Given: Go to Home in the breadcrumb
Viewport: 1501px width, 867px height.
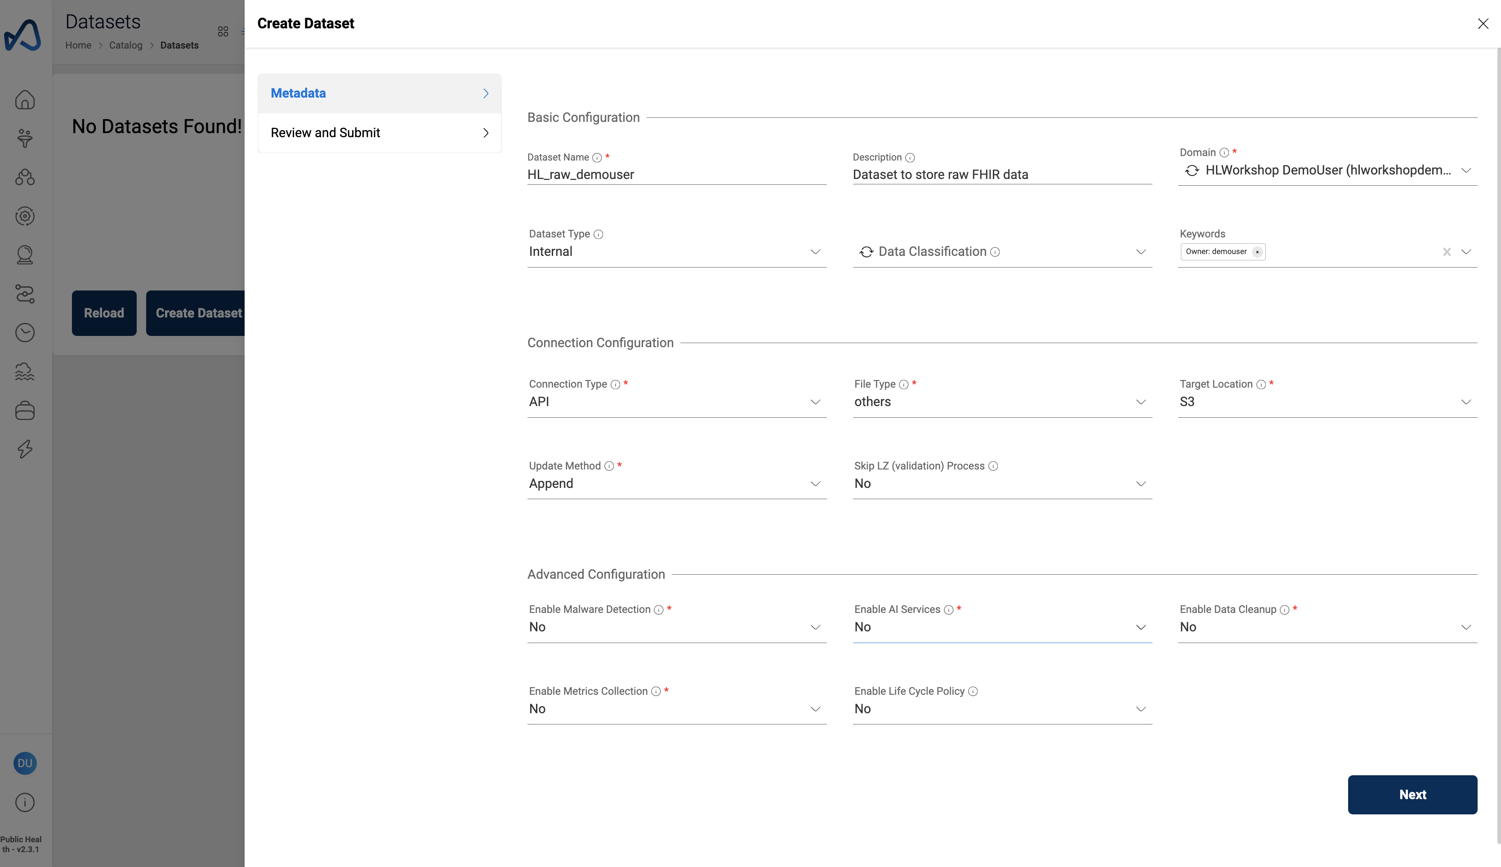Looking at the screenshot, I should pyautogui.click(x=79, y=45).
